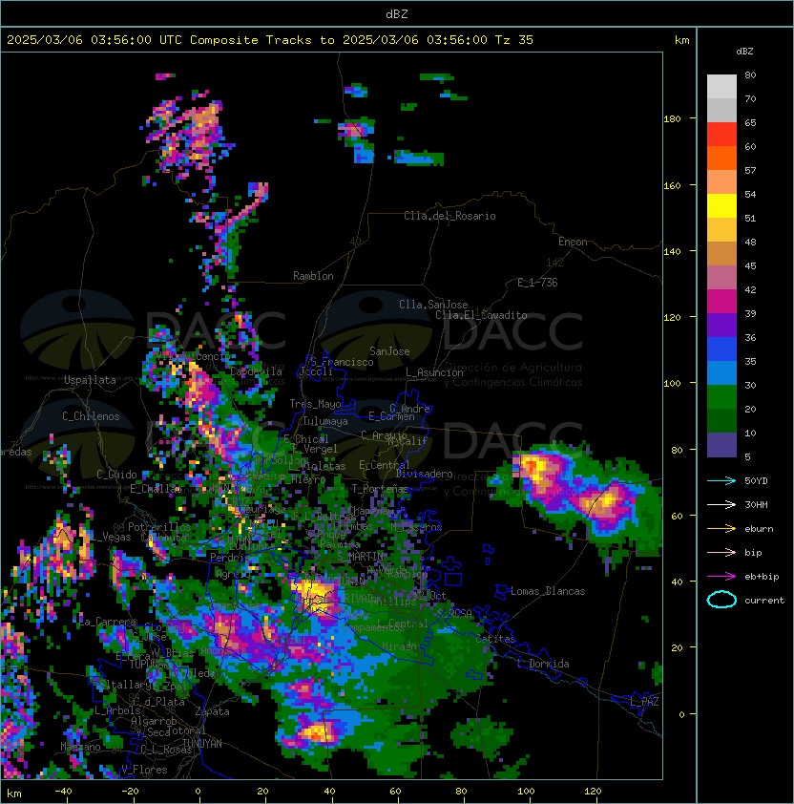Click the Encon map label
The width and height of the screenshot is (794, 804).
(573, 242)
